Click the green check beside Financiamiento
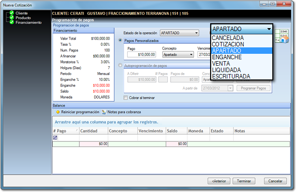This screenshot has width=296, height=192. tap(12, 22)
